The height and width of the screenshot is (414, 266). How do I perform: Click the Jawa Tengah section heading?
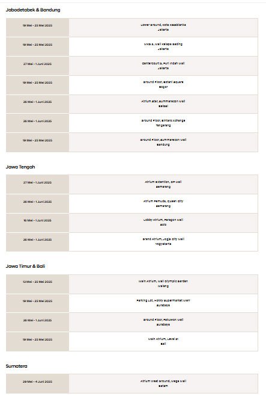20,167
